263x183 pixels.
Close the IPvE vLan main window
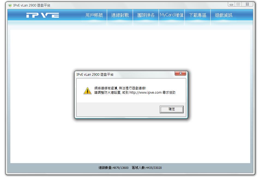coord(247,4)
